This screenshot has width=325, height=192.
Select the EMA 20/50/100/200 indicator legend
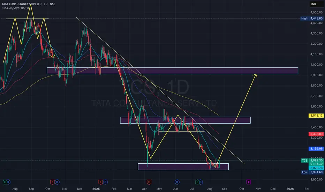coord(15,8)
